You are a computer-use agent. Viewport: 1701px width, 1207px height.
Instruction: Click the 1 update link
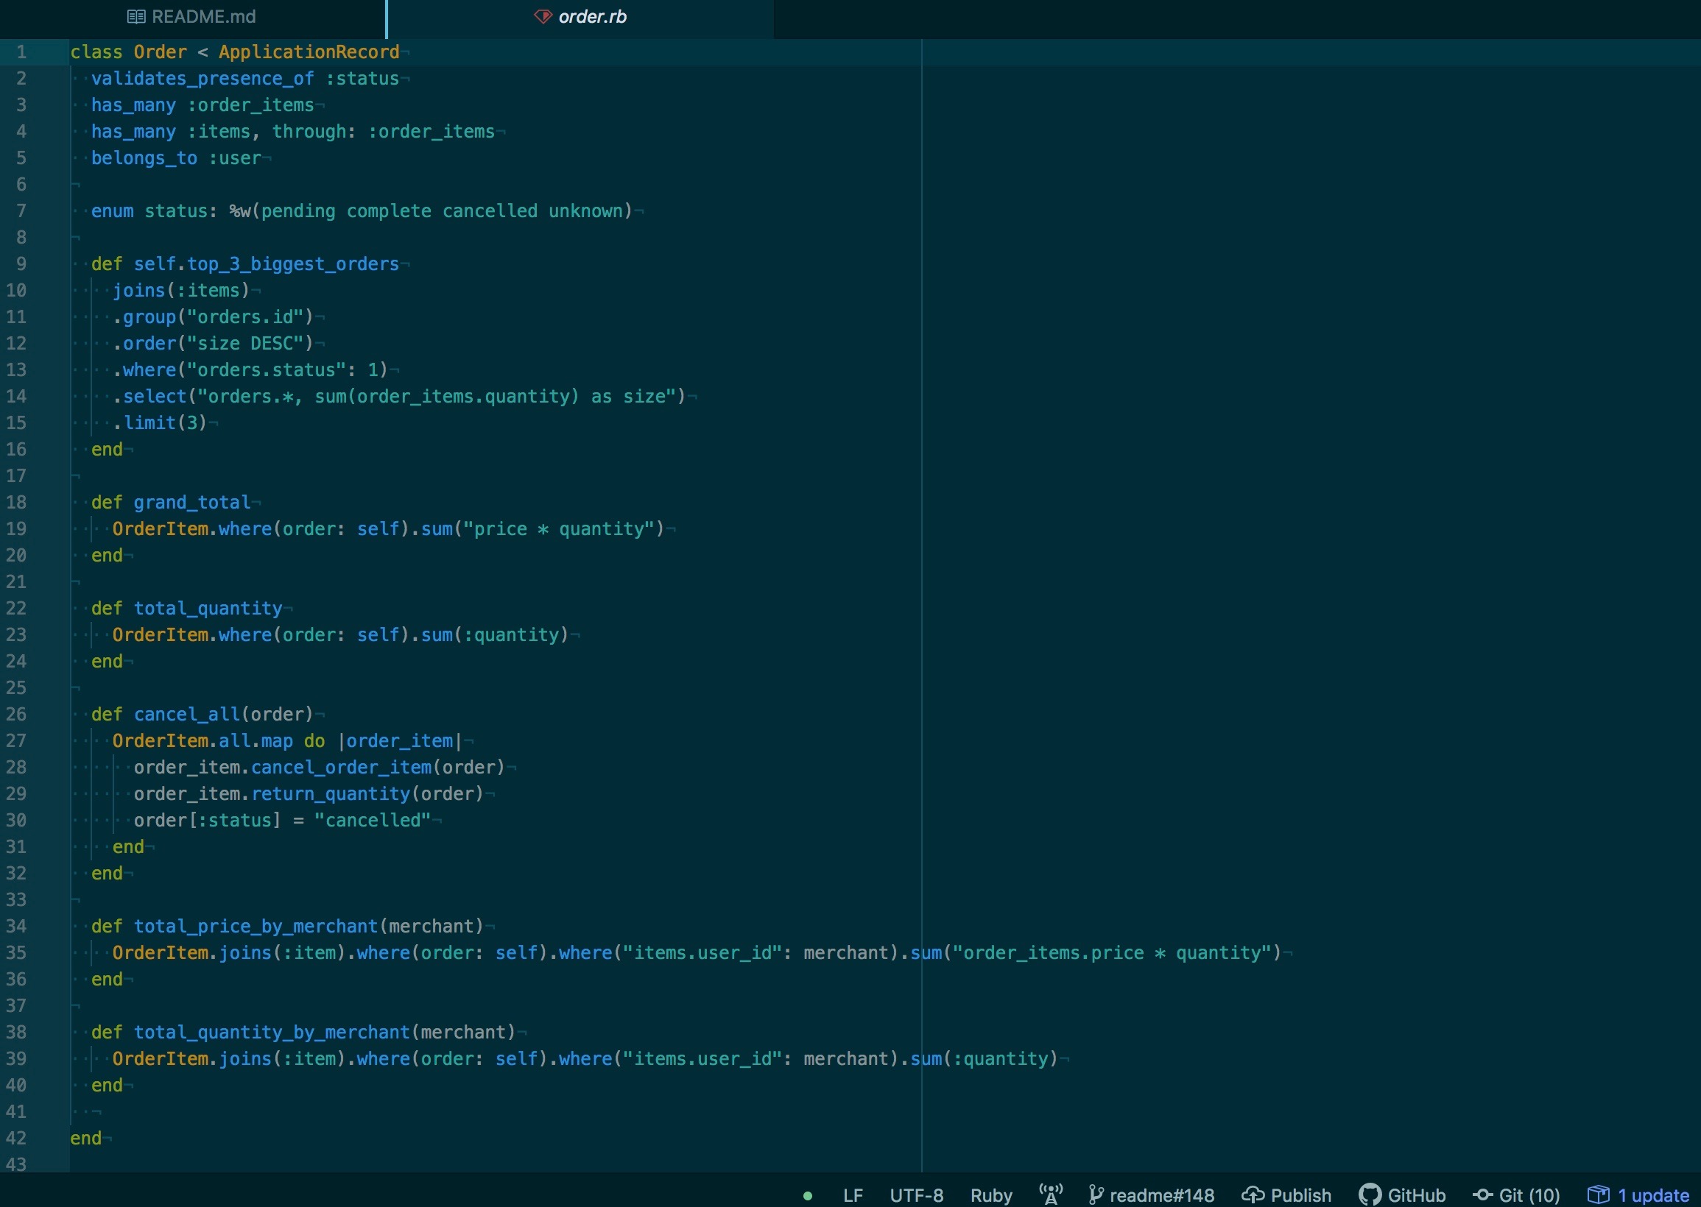(1653, 1195)
